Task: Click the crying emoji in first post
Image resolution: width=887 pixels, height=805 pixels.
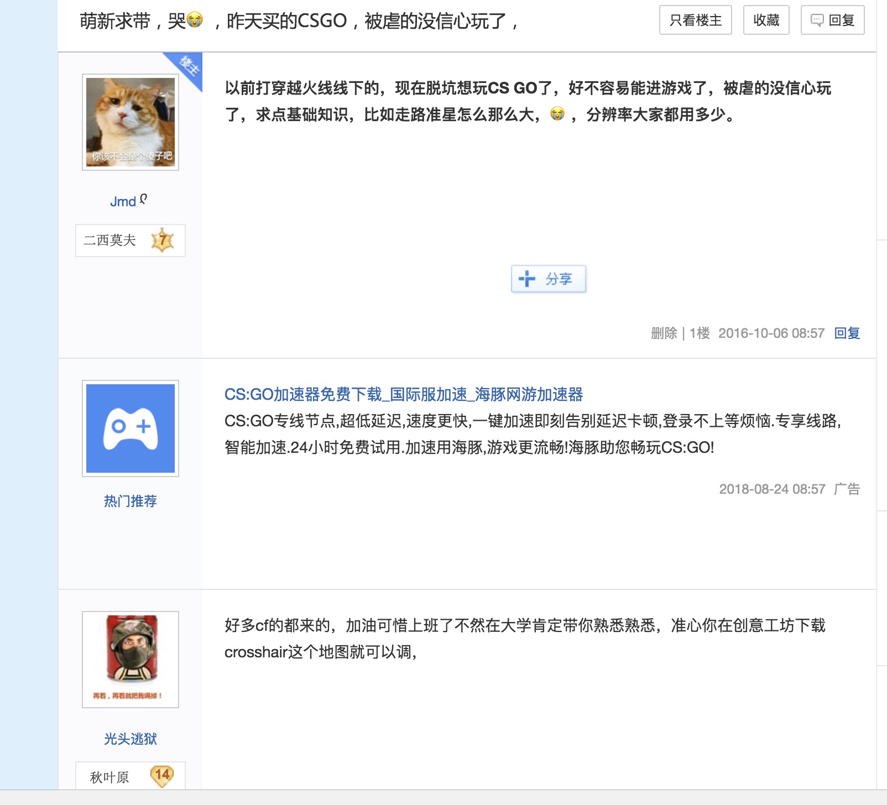Action: point(557,114)
